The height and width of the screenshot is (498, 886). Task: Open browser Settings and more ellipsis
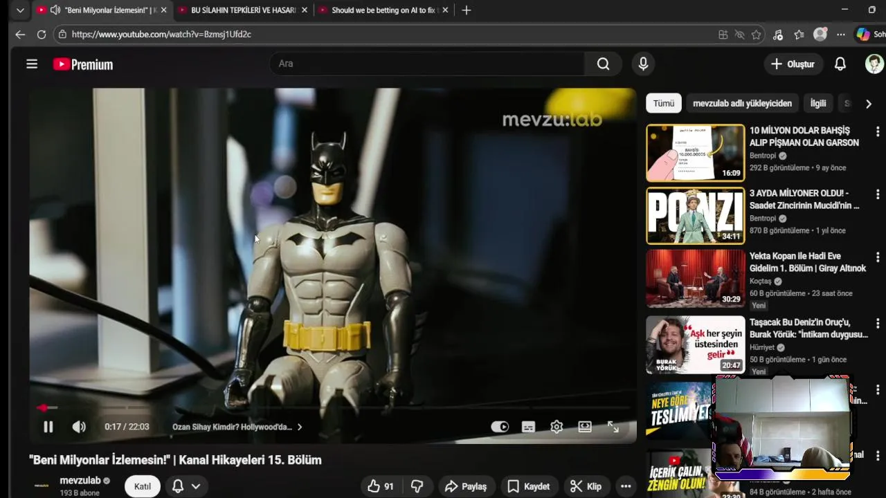point(841,35)
